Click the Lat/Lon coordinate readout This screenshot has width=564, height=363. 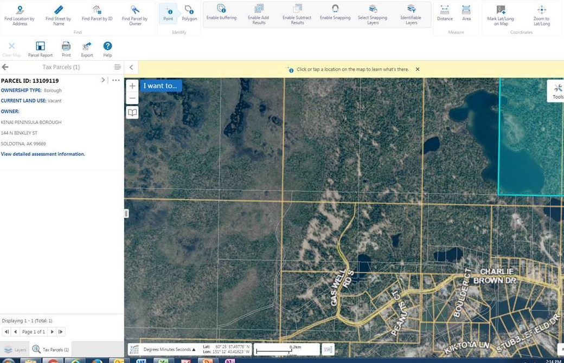[226, 349]
